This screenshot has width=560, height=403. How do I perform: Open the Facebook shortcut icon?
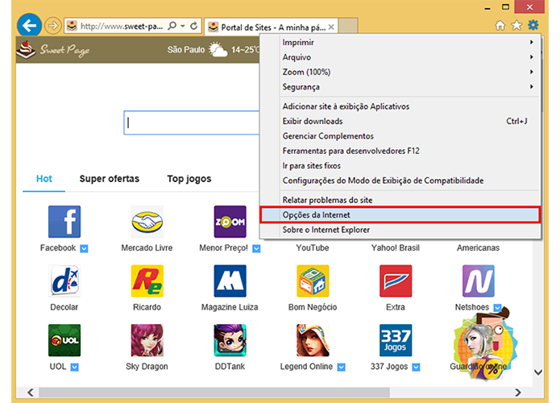point(64,222)
